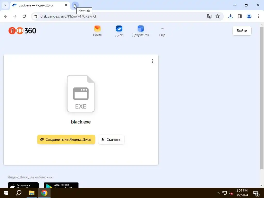Download file with Скачать button
The height and width of the screenshot is (198, 264).
coord(111,139)
